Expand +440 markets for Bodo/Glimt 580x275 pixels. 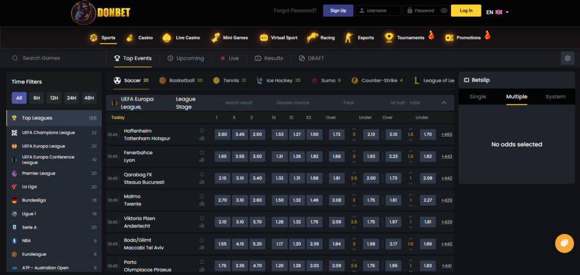(x=446, y=244)
